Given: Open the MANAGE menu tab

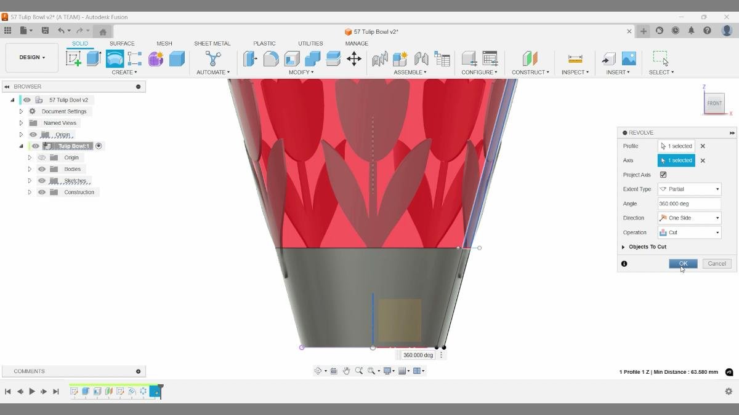Looking at the screenshot, I should 356,43.
